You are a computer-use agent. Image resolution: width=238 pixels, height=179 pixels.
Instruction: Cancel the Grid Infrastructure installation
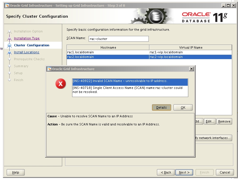225,172
